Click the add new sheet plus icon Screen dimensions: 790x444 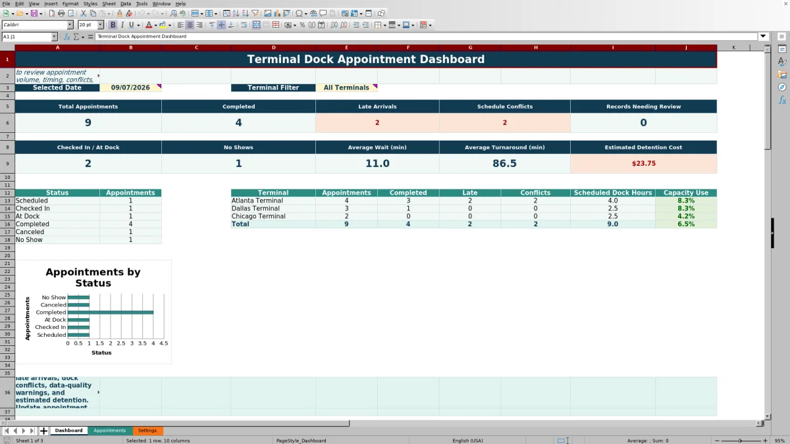[44, 431]
